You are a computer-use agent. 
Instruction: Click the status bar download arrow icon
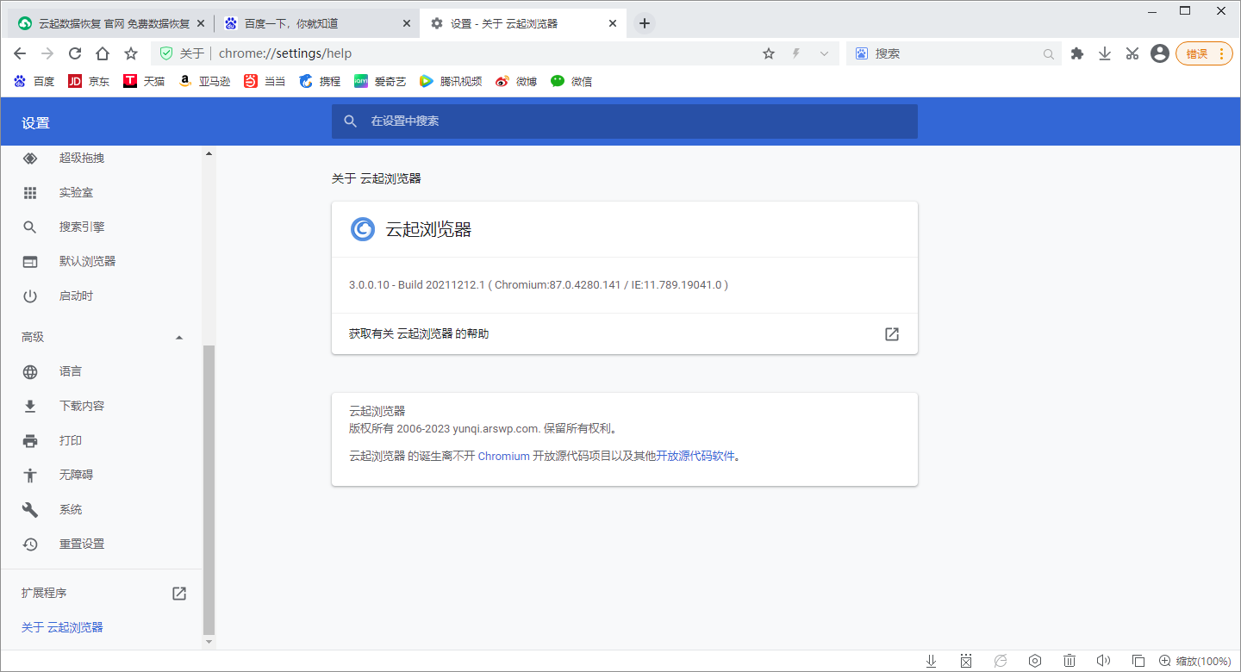[932, 661]
